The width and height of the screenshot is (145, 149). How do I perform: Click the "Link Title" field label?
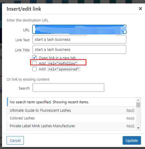pyautogui.click(x=22, y=50)
